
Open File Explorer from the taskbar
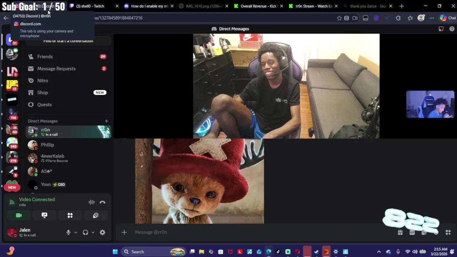pos(201,252)
